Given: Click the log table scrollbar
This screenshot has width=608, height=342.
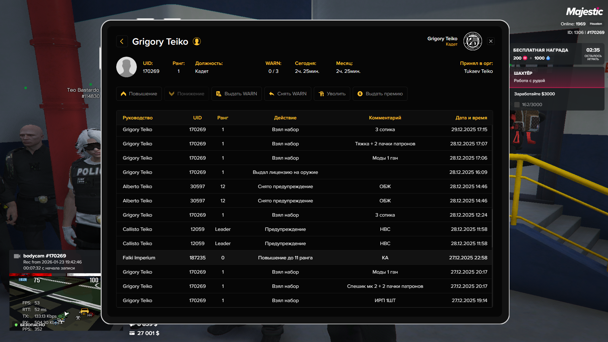Looking at the screenshot, I should pyautogui.click(x=492, y=228).
